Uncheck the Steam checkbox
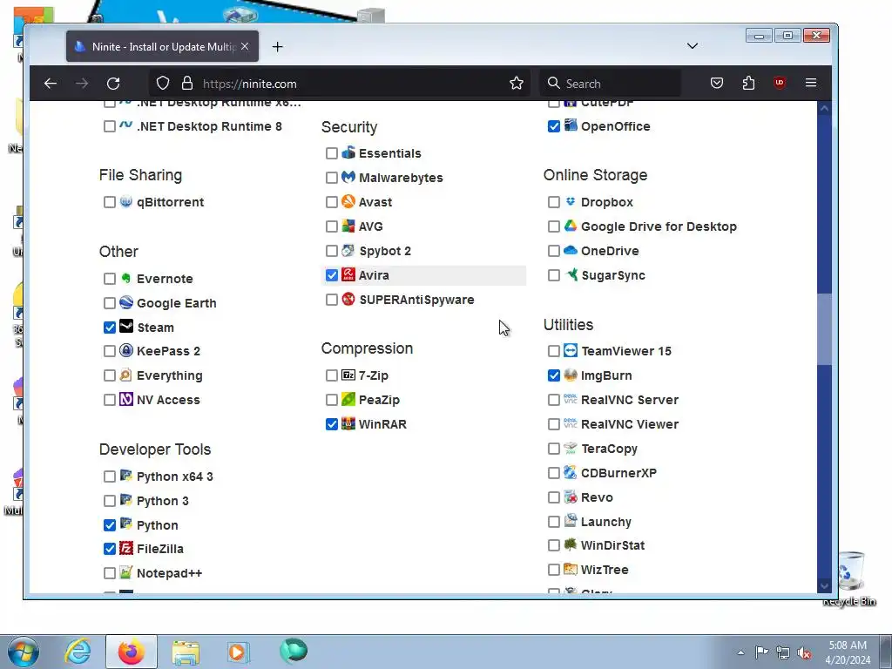This screenshot has height=669, width=892. point(110,328)
